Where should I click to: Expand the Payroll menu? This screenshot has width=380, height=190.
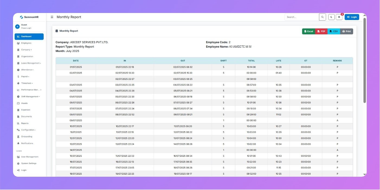pos(25,76)
